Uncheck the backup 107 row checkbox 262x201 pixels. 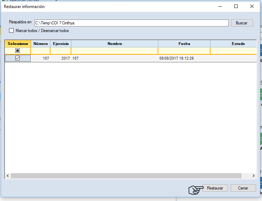coord(17,58)
